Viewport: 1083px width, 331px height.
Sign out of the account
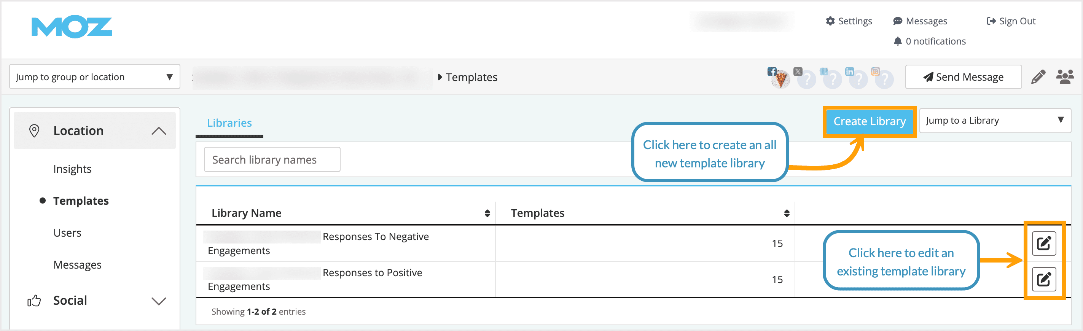point(1011,21)
